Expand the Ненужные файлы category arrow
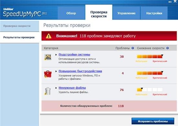The image size is (178, 126). click(56, 88)
